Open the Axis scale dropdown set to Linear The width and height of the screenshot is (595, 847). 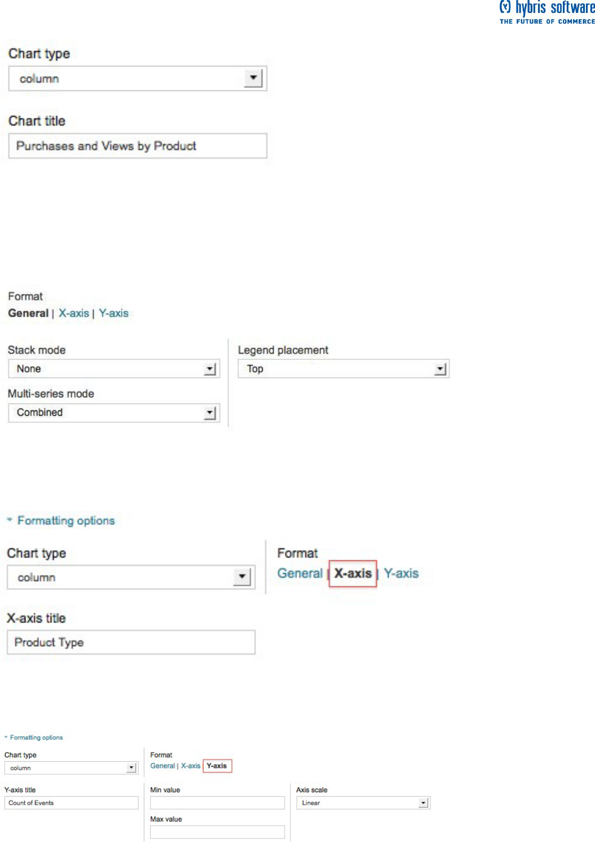click(363, 803)
